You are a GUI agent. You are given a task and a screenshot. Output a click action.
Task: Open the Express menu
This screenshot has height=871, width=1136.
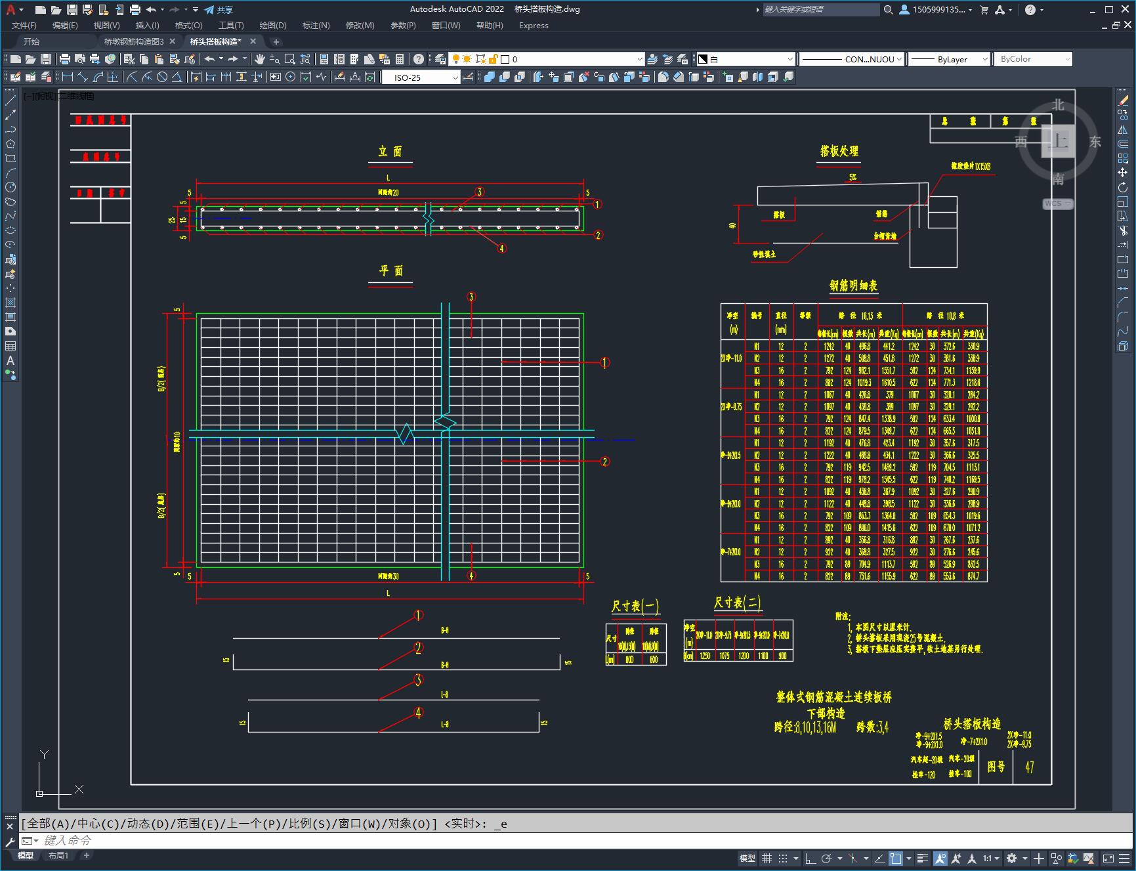[x=534, y=26]
